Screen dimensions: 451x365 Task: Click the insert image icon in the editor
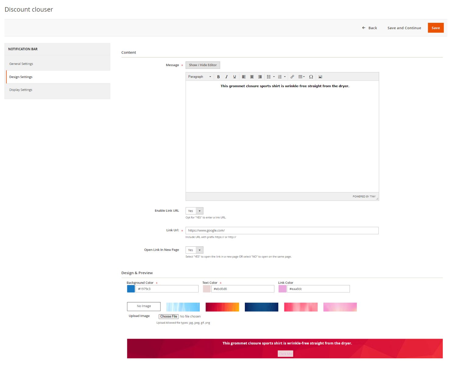[320, 77]
